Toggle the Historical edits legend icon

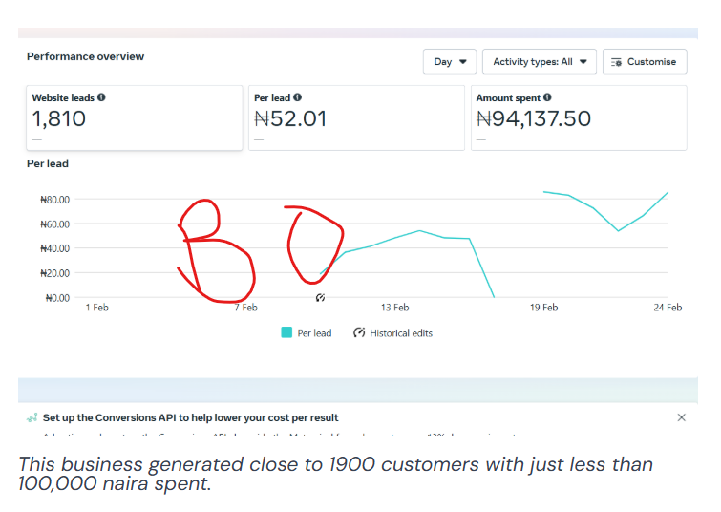tap(359, 332)
